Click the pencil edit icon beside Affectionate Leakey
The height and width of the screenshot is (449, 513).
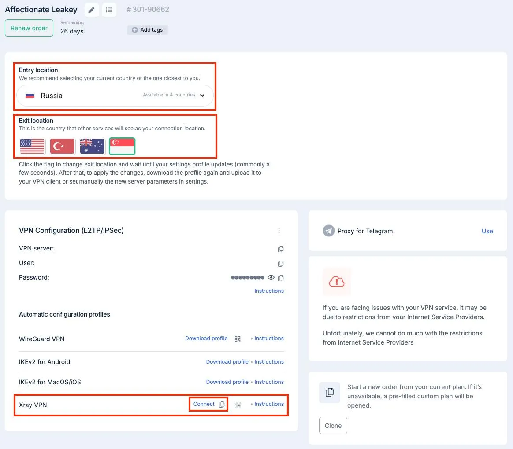(x=91, y=10)
